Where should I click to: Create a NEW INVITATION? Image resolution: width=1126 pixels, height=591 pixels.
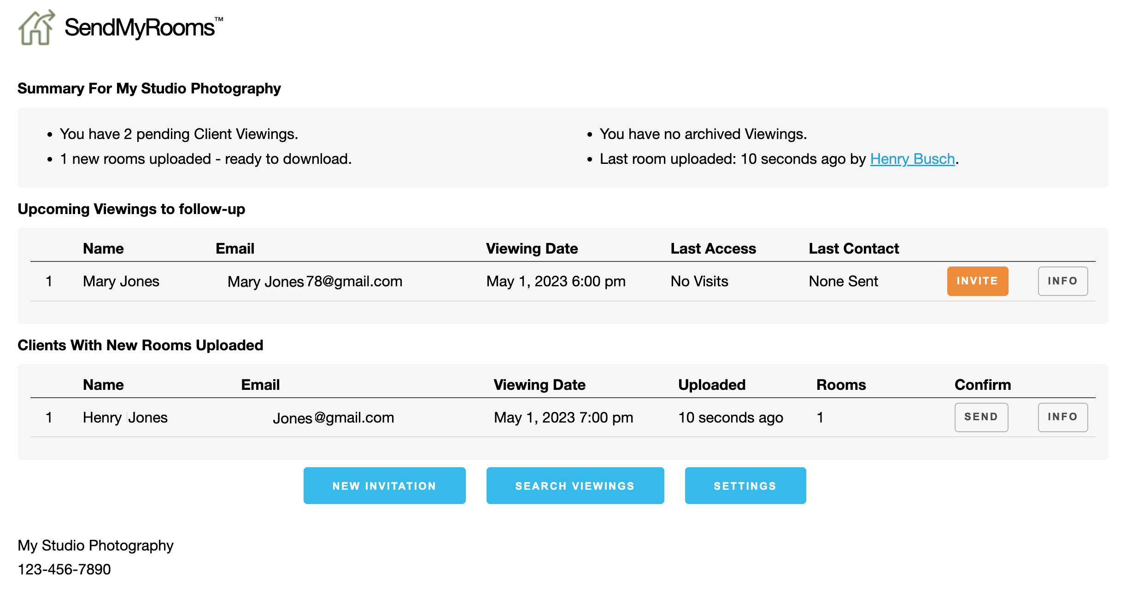pyautogui.click(x=384, y=486)
